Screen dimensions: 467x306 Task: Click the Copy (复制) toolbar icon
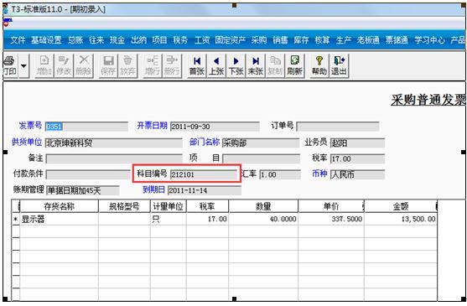[275, 65]
